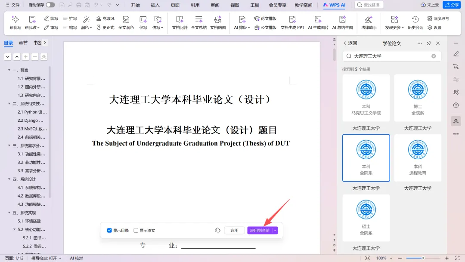Clear the 大连理工大学 search text

point(434,56)
